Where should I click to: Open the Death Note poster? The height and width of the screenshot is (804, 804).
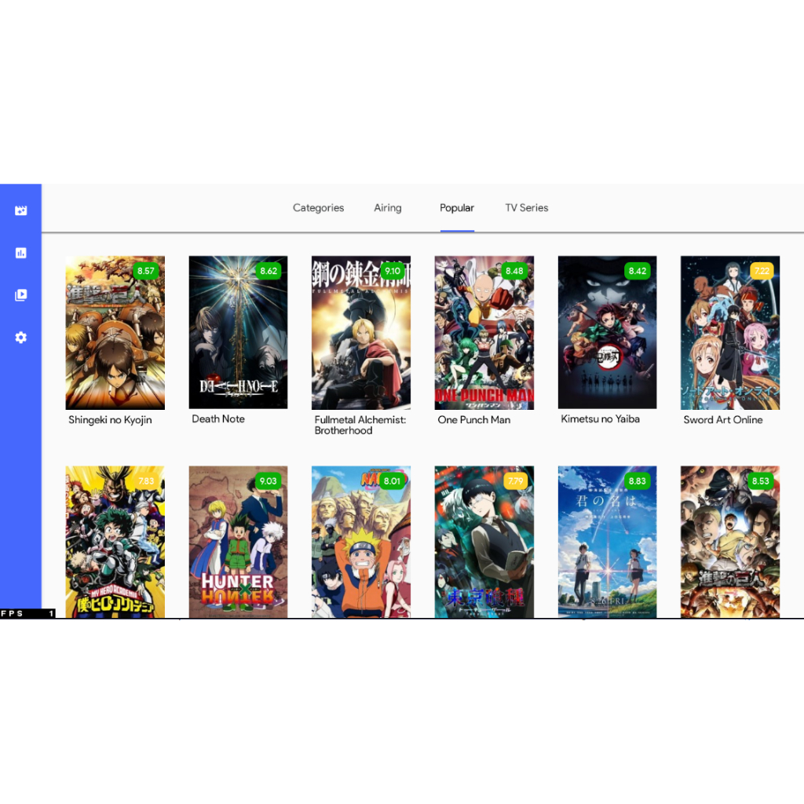pos(239,332)
